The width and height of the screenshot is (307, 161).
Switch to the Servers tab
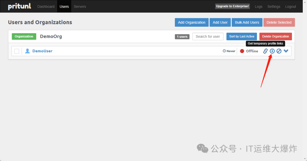(x=80, y=7)
